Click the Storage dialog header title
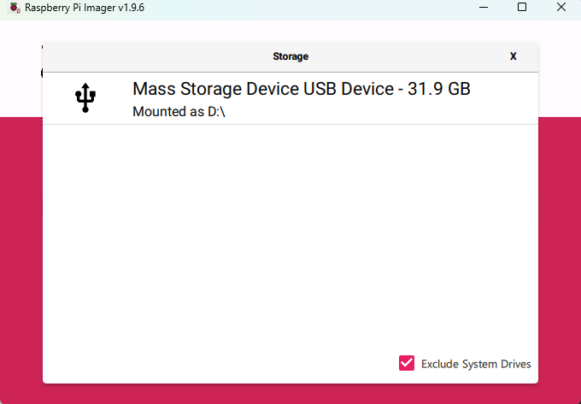Image resolution: width=581 pixels, height=404 pixels. click(x=290, y=56)
